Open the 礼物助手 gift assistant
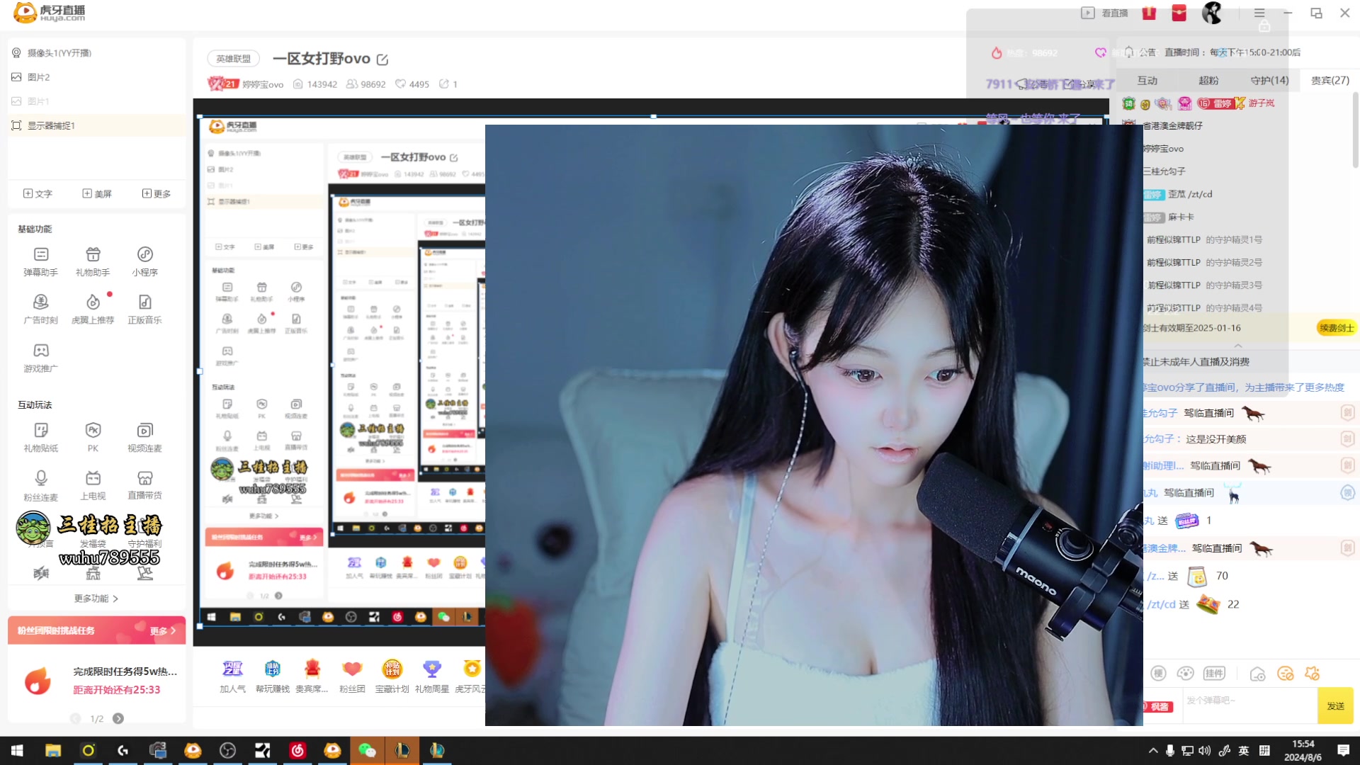Viewport: 1360px width, 765px height. tap(93, 261)
